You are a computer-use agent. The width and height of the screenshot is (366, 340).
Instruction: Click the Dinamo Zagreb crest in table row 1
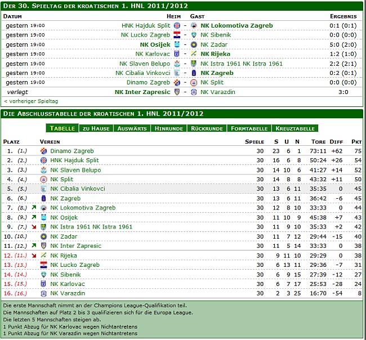click(x=43, y=151)
